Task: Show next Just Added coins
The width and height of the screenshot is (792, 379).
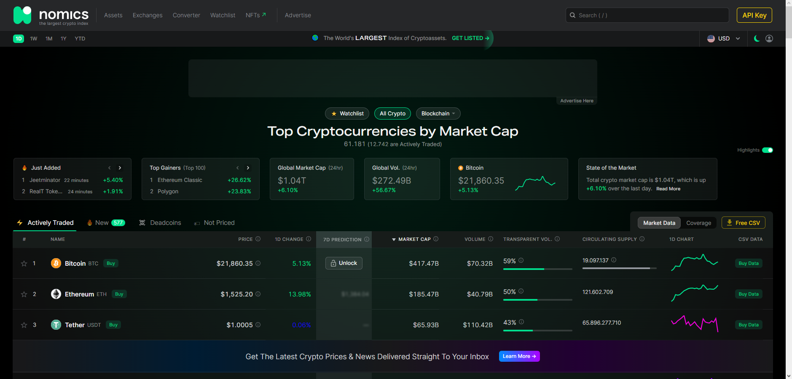Action: (x=120, y=168)
